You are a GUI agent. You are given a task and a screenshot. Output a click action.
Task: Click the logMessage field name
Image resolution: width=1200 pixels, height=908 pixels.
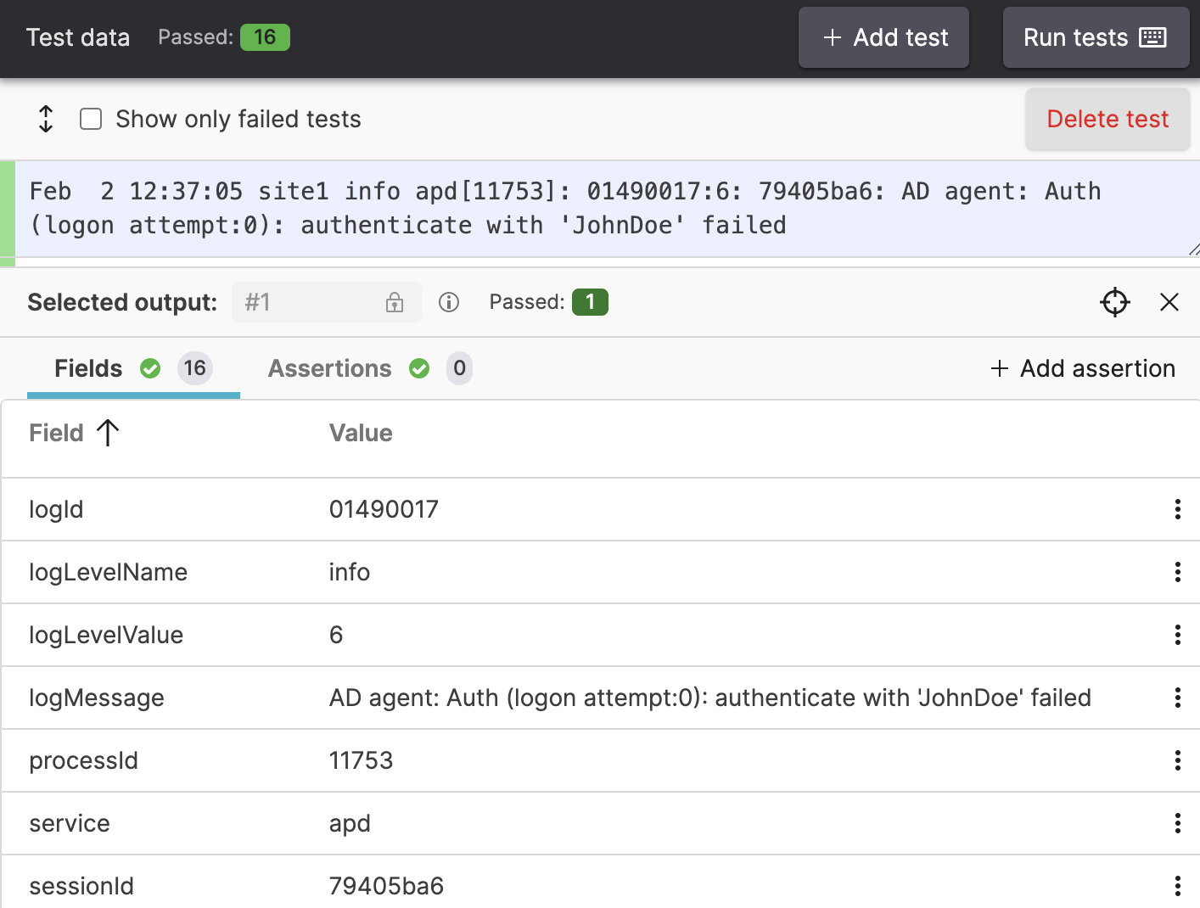coord(97,698)
